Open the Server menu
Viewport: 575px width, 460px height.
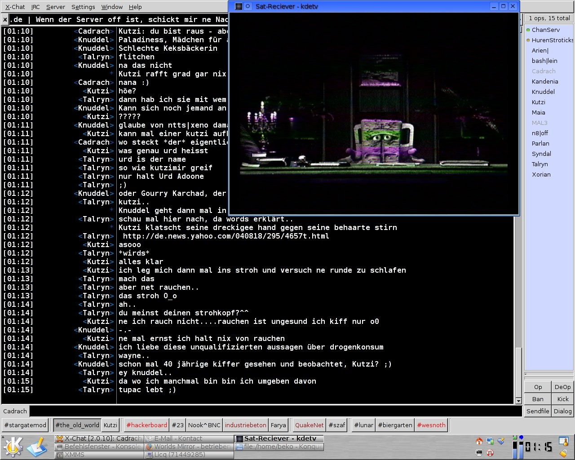pyautogui.click(x=56, y=7)
